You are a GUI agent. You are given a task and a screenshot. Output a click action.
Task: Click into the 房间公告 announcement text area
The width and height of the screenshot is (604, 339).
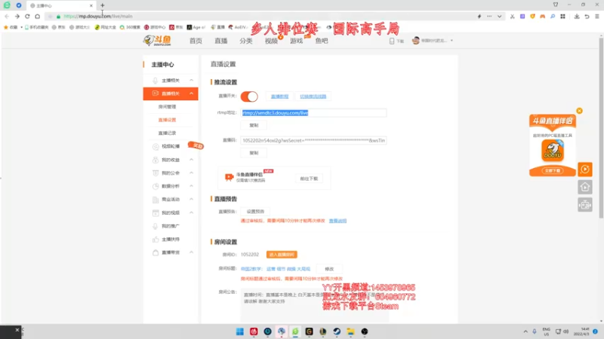click(x=315, y=306)
